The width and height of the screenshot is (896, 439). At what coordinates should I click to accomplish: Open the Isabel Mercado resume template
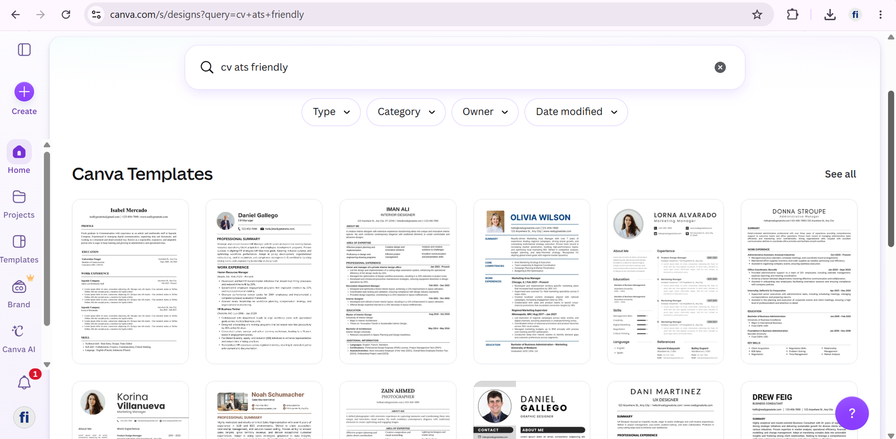coord(130,281)
